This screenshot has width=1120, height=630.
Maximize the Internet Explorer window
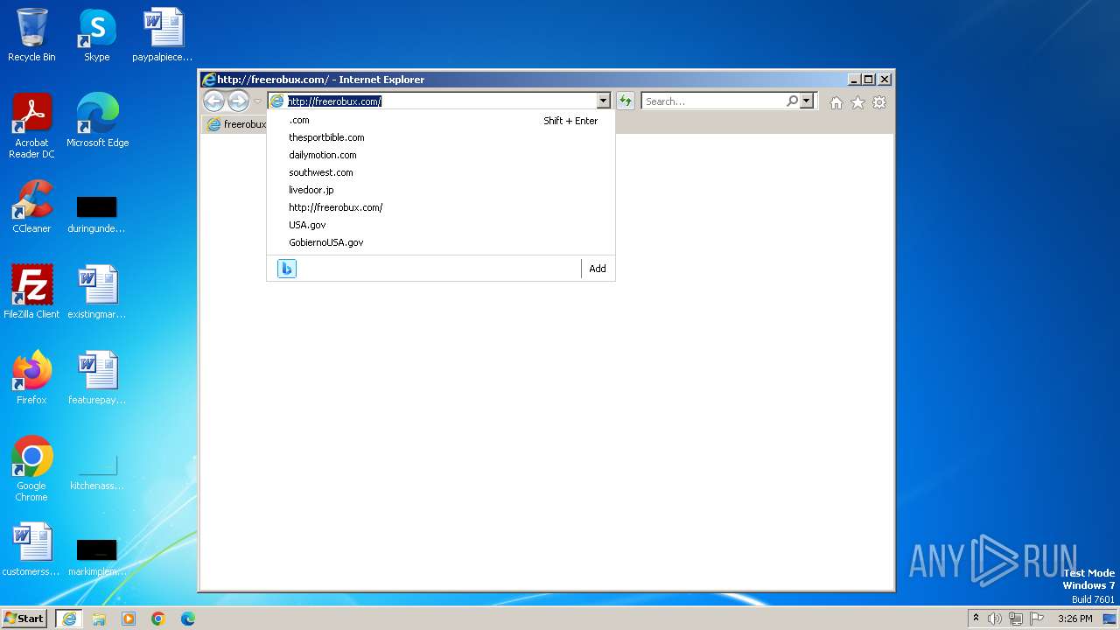[x=869, y=80]
